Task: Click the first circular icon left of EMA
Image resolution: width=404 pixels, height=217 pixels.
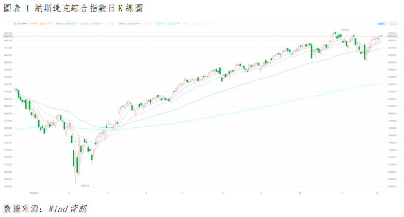Action: tap(15, 24)
